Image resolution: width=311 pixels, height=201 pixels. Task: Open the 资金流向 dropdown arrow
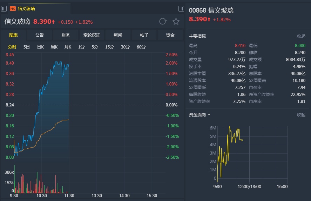209,114
